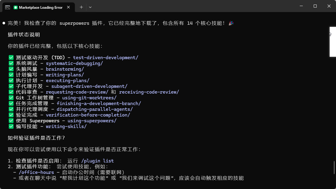336x189 pixels.
Task: Click the subagent-driven-development/ path
Action: (89, 86)
